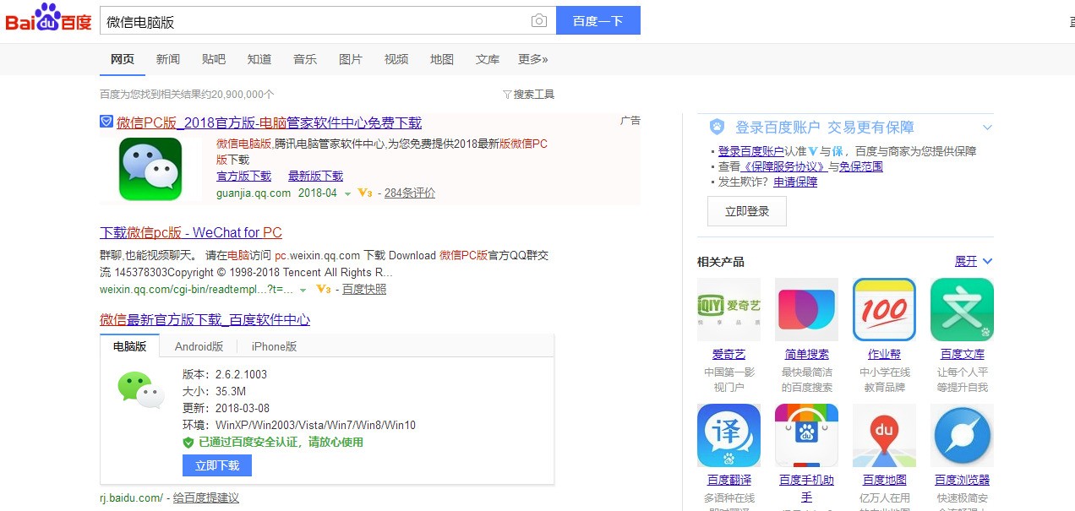Open the 免保范围 link
This screenshot has height=511, width=1075.
(861, 166)
